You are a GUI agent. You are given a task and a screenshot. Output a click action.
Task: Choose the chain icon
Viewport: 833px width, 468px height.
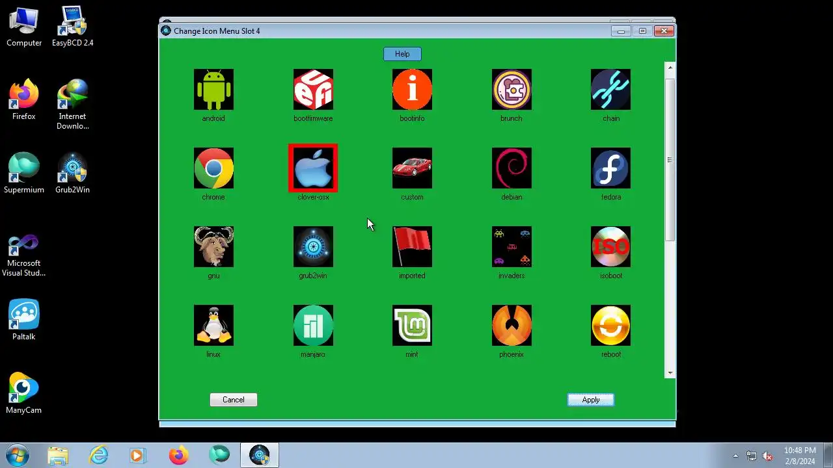(610, 90)
